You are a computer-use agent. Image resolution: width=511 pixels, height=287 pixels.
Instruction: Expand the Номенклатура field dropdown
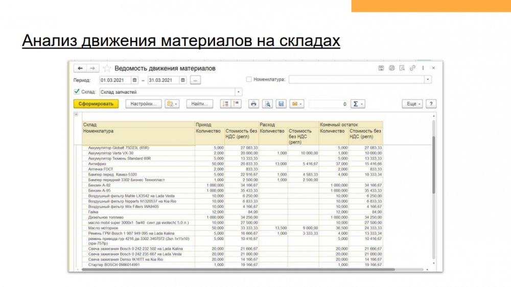point(428,80)
